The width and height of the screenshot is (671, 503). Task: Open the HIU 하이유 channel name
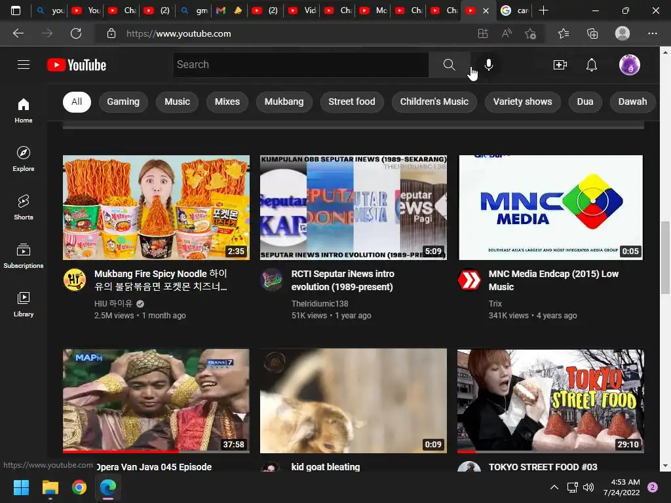(x=113, y=303)
